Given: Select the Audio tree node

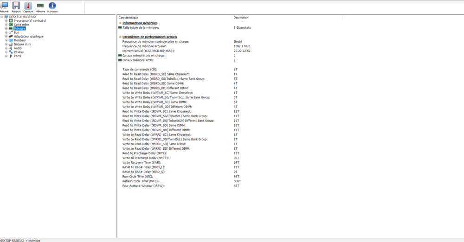Looking at the screenshot, I should point(18,48).
